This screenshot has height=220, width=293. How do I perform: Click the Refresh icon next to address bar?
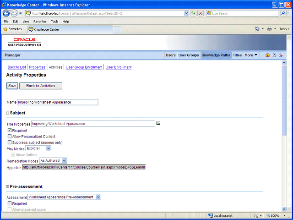pyautogui.click(x=193, y=13)
